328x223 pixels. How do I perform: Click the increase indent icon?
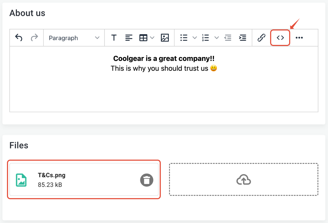click(x=243, y=38)
